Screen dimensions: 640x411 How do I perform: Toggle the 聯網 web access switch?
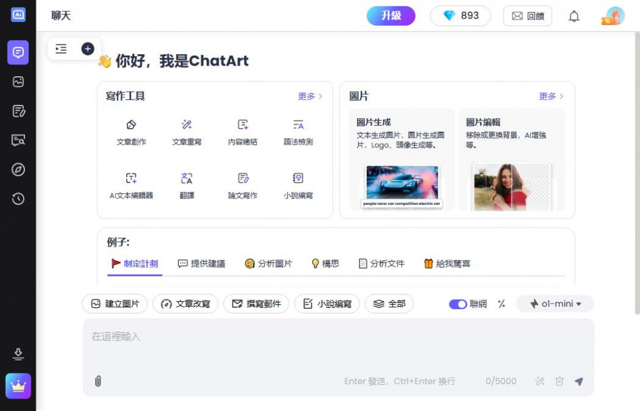click(x=458, y=304)
